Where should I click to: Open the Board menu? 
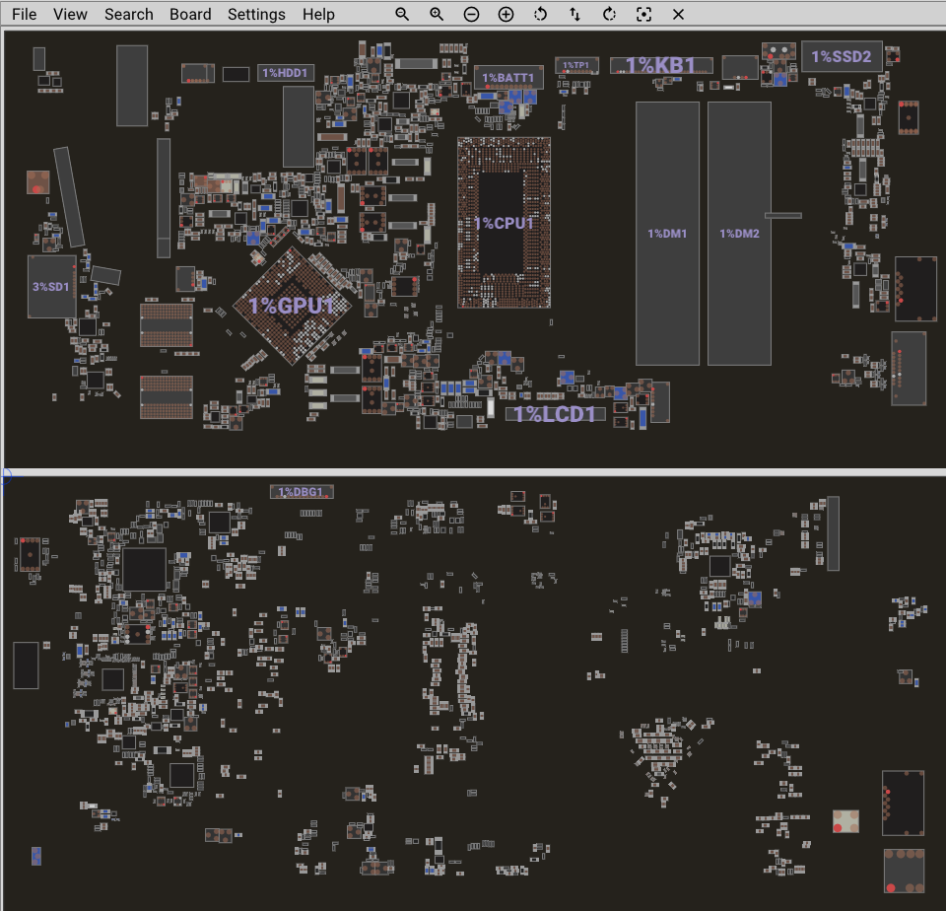pyautogui.click(x=190, y=14)
